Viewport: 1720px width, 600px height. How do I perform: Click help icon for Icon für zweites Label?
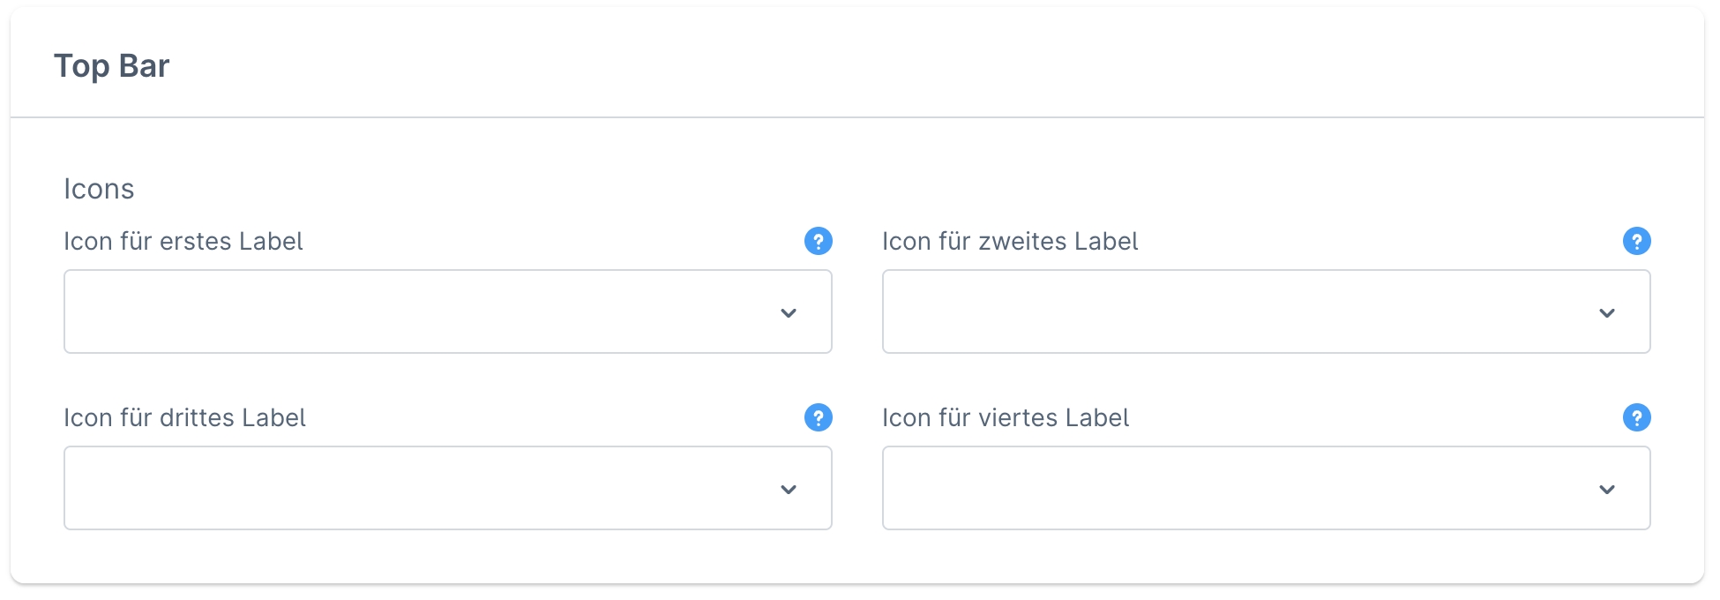[1636, 241]
